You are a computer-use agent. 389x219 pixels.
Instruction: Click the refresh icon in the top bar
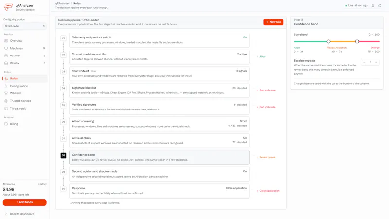[380, 5]
